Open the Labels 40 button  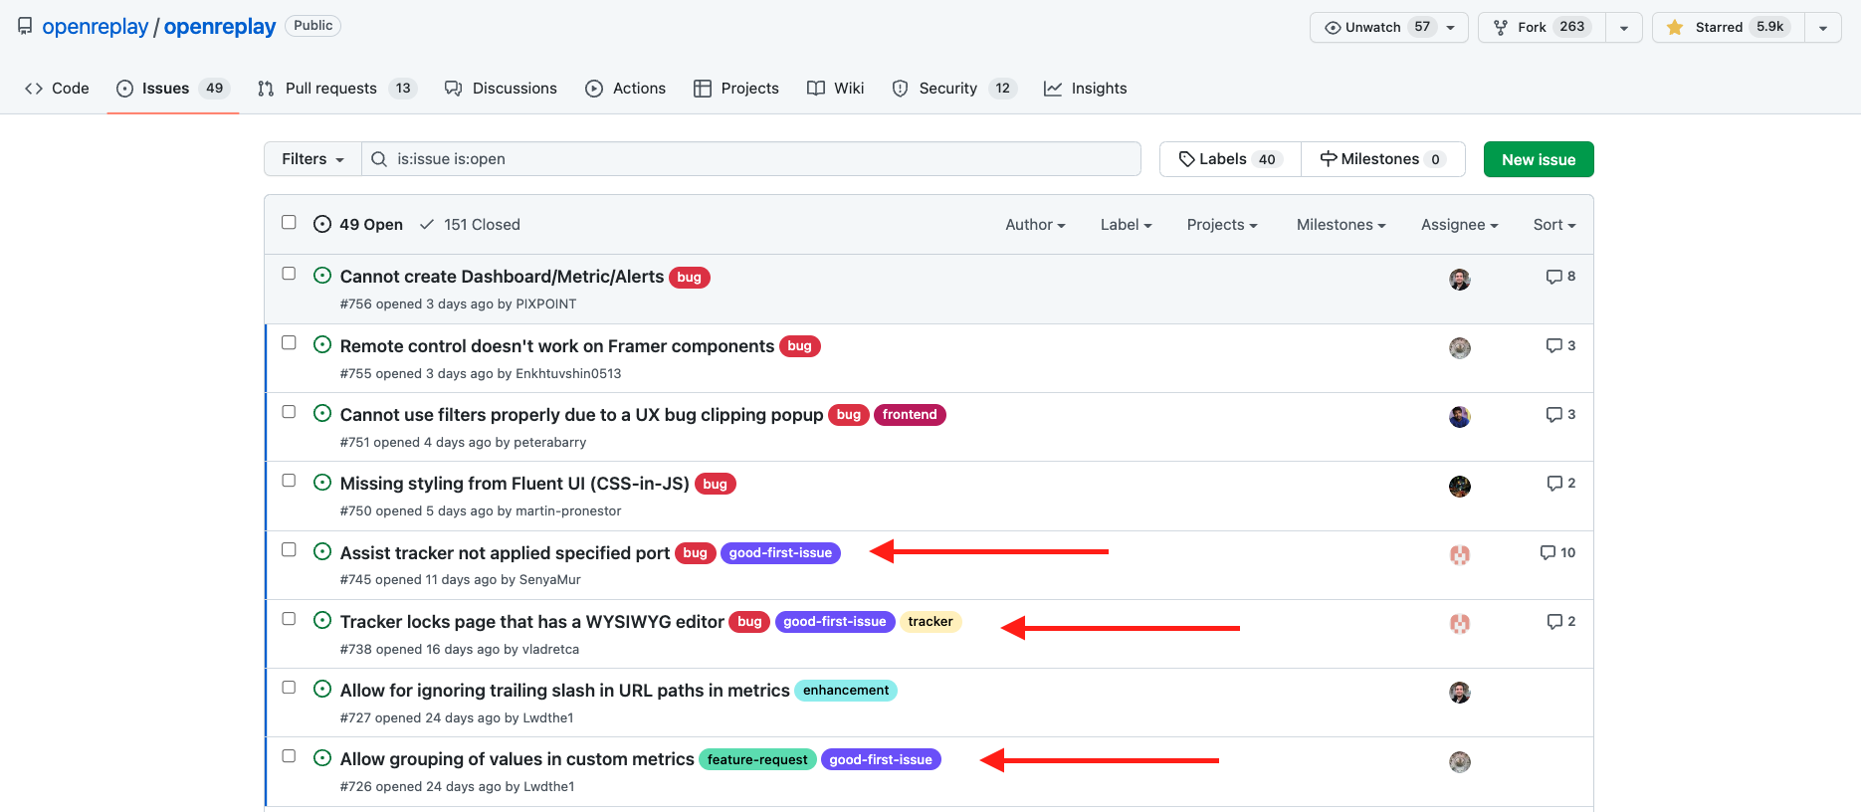pos(1230,159)
